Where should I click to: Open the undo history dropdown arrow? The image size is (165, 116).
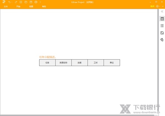(12, 2)
